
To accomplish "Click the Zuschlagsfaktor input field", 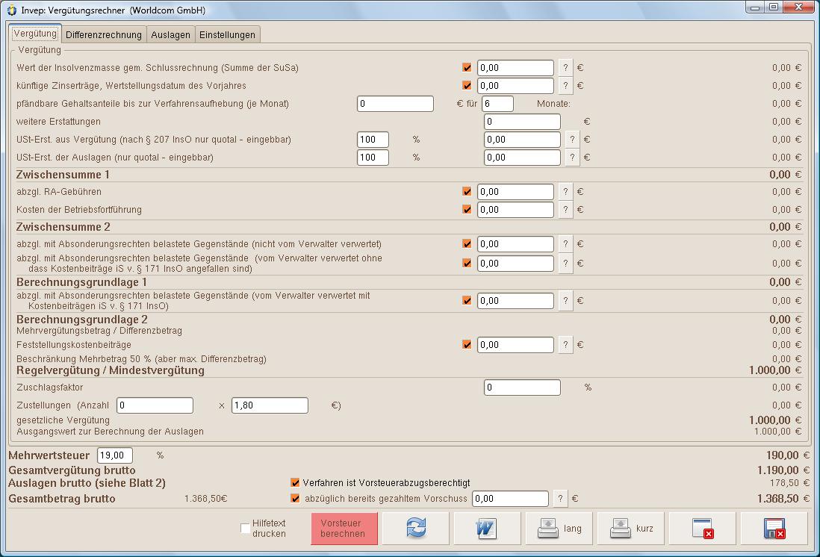I will click(x=522, y=387).
